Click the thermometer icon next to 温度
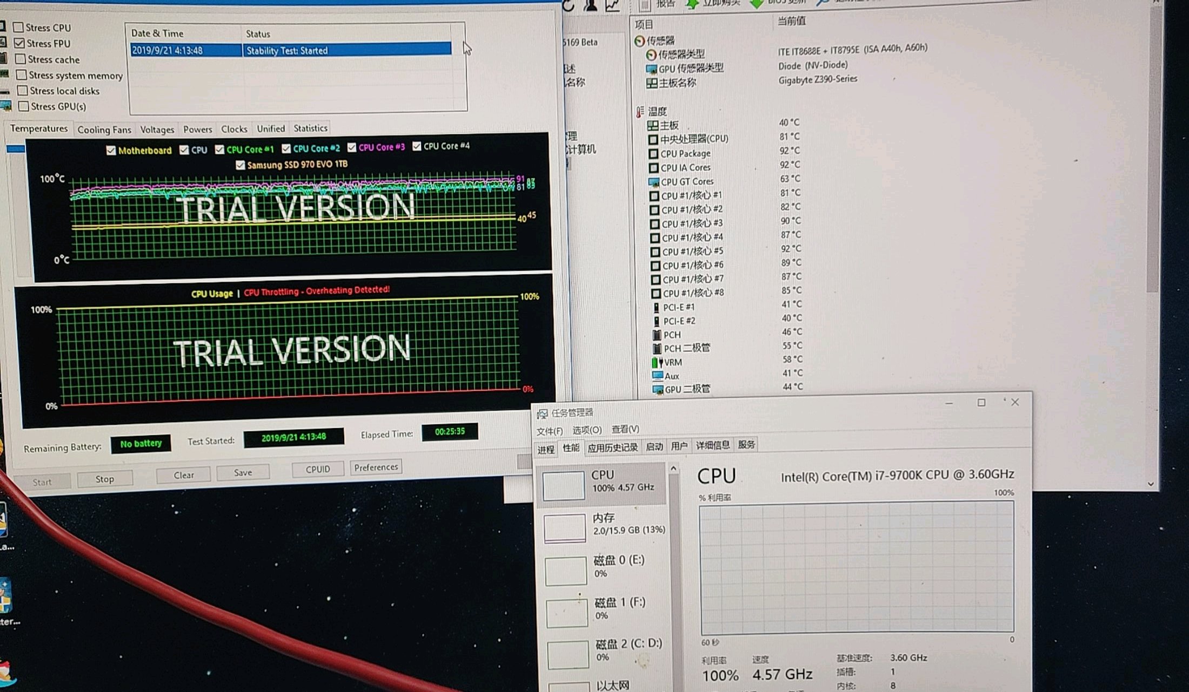The height and width of the screenshot is (692, 1189). click(x=640, y=112)
